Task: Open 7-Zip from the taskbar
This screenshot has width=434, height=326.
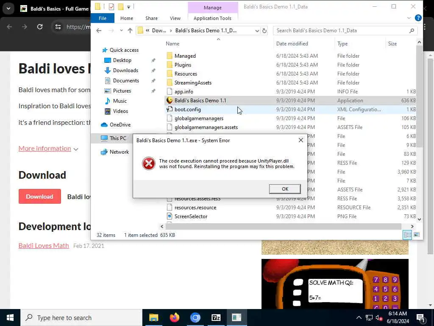Action: coord(216,318)
